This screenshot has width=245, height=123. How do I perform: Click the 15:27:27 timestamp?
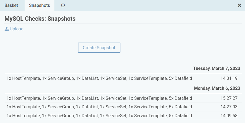[229, 98]
